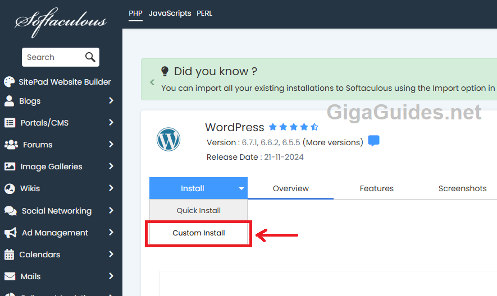Toggle the Install dropdown caret
Screen dimensions: 497x296
[241, 188]
